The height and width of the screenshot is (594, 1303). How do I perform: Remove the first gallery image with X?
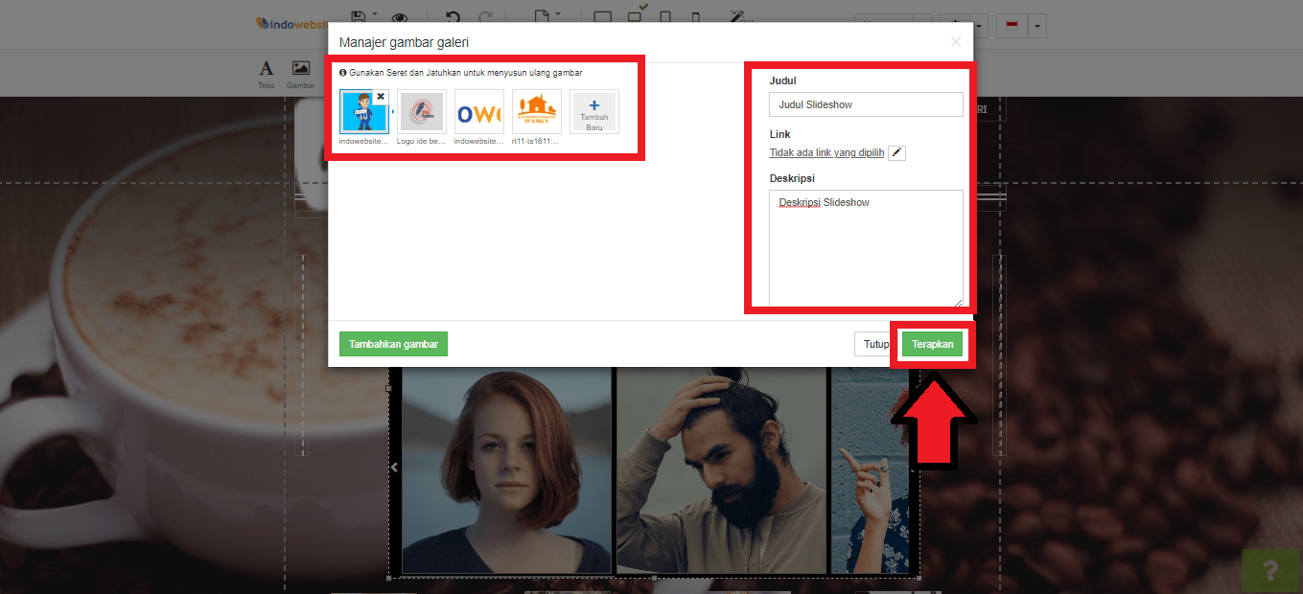(381, 97)
